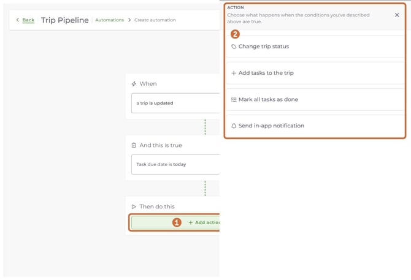The height and width of the screenshot is (280, 411).
Task: Click the back chevron arrow icon
Action: [18, 20]
